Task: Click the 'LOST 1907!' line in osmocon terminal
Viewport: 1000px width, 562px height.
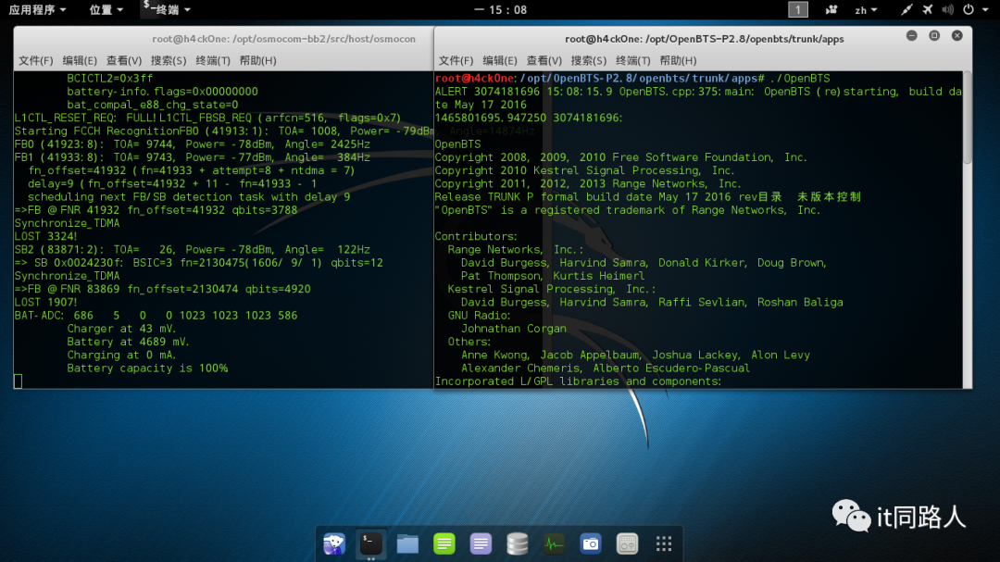Action: [x=46, y=303]
